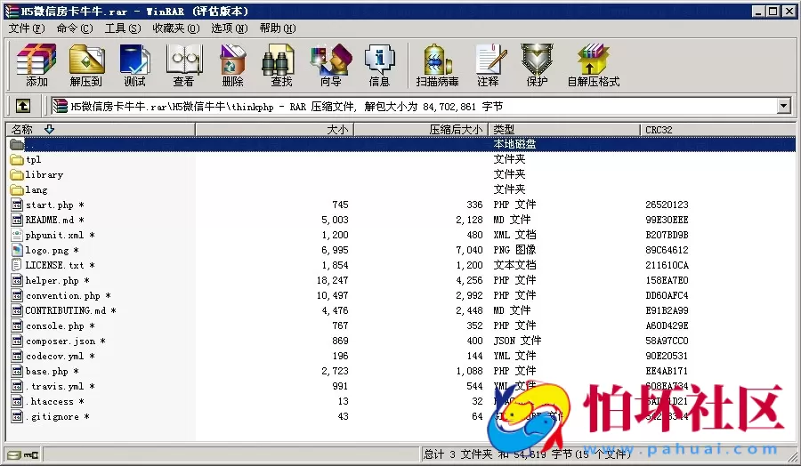Screen dimensions: 801x466
Task: Click the CRC32 value 26520123
Action: [x=667, y=205]
